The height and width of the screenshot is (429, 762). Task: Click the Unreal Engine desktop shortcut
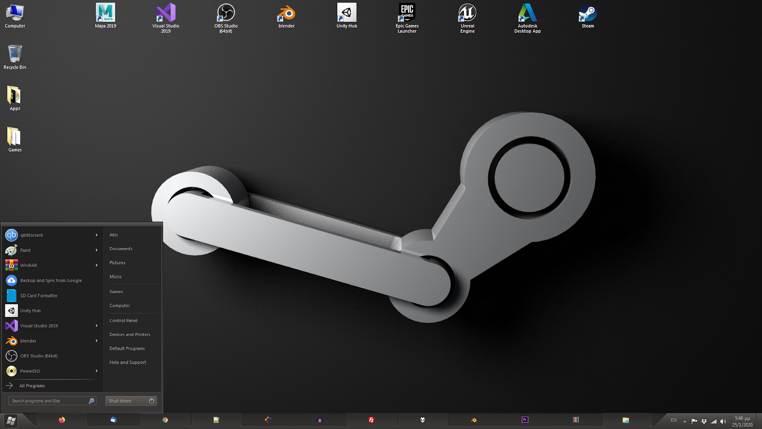[467, 18]
